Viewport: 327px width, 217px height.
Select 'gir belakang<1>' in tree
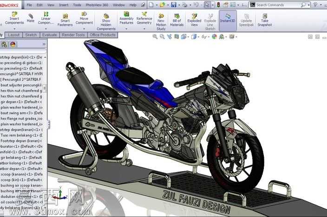[x=21, y=157]
